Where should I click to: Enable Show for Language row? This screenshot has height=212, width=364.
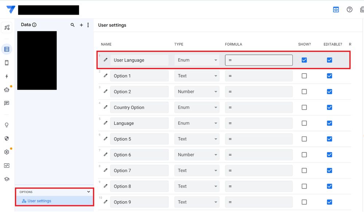coord(304,123)
